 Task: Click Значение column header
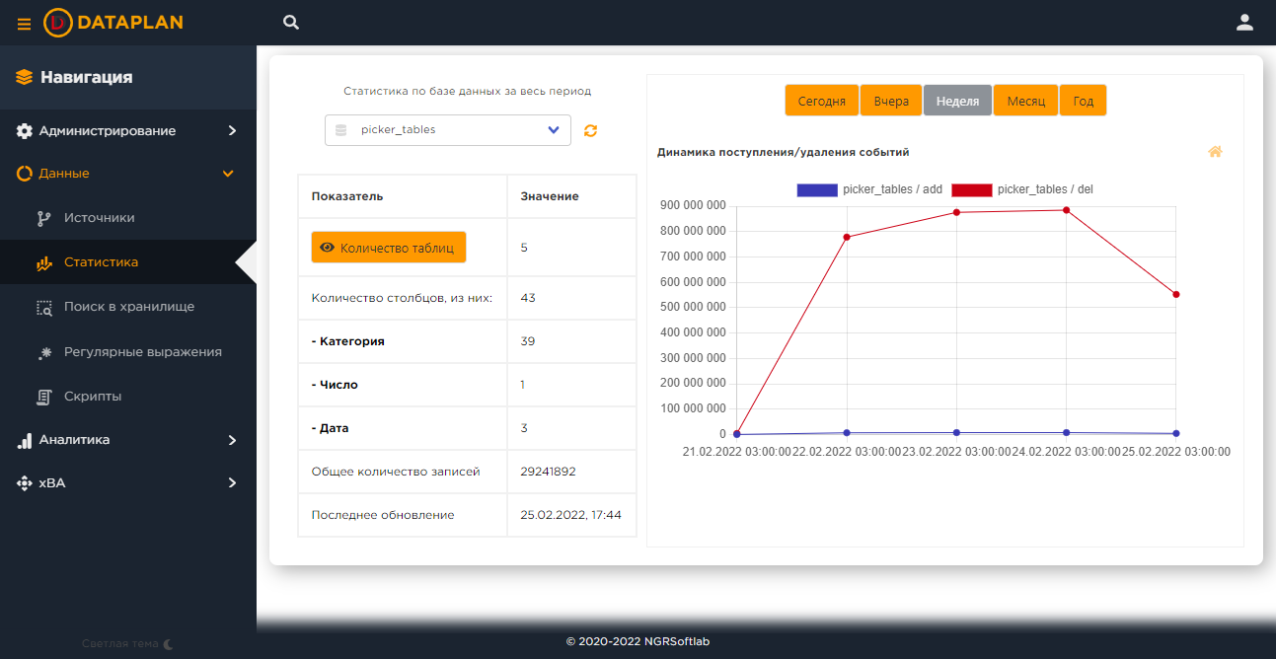click(550, 196)
